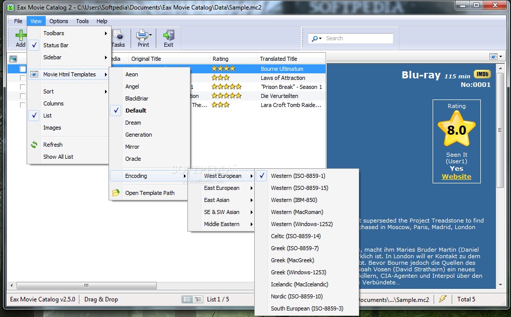Tick the checkbox for Lara Croft row

tap(23, 105)
